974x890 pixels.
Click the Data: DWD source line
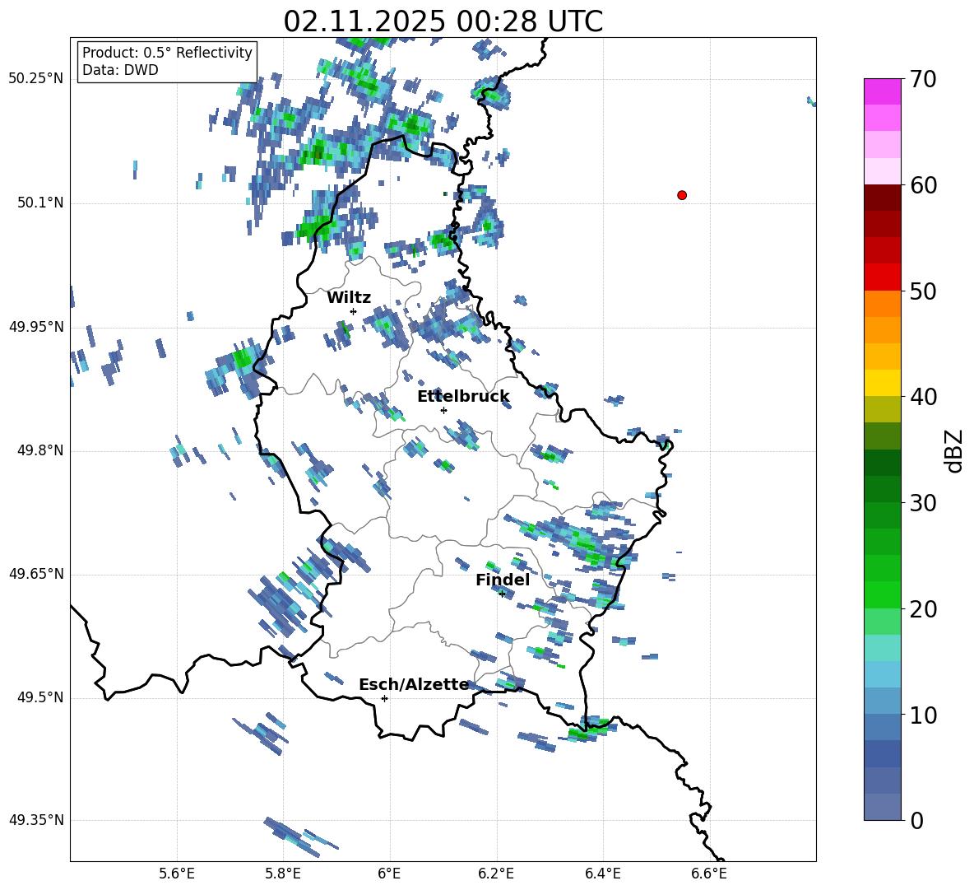point(120,70)
